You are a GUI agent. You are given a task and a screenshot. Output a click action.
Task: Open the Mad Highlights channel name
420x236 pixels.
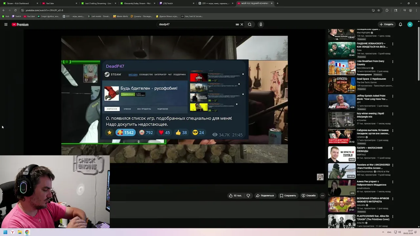point(364,33)
